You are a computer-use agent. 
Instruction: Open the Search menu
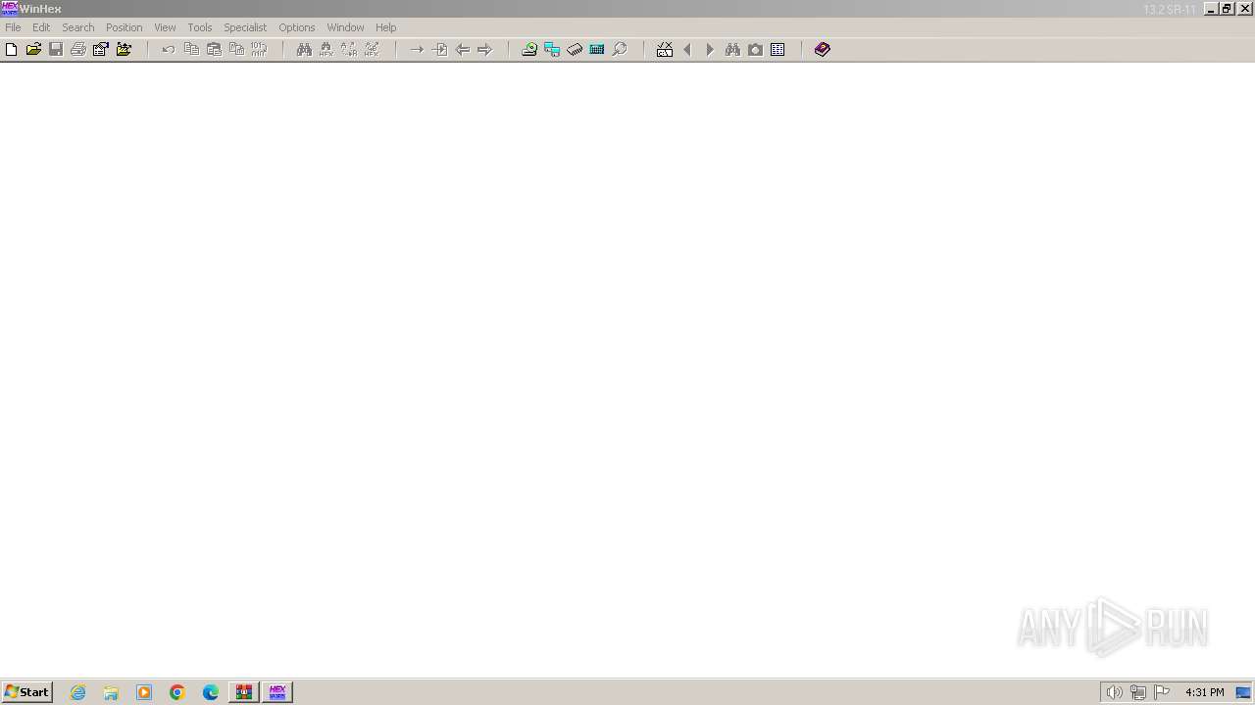click(x=78, y=27)
